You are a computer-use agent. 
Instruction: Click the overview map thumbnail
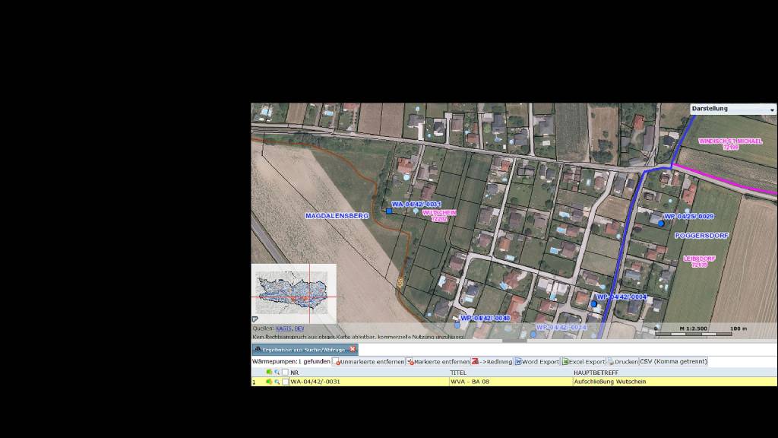click(294, 294)
